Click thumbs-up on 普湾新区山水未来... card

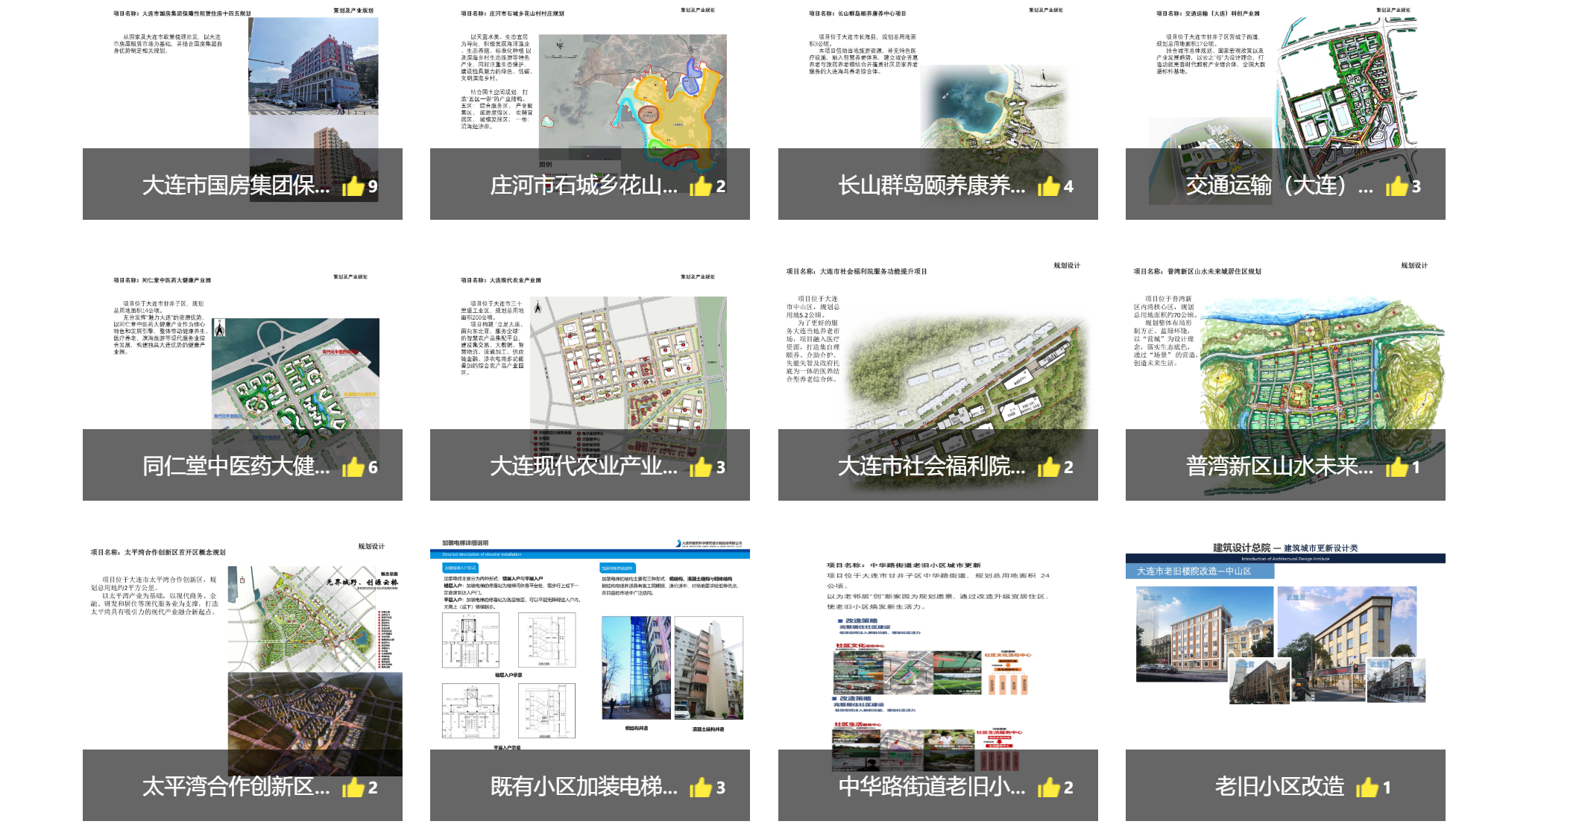tap(1396, 466)
